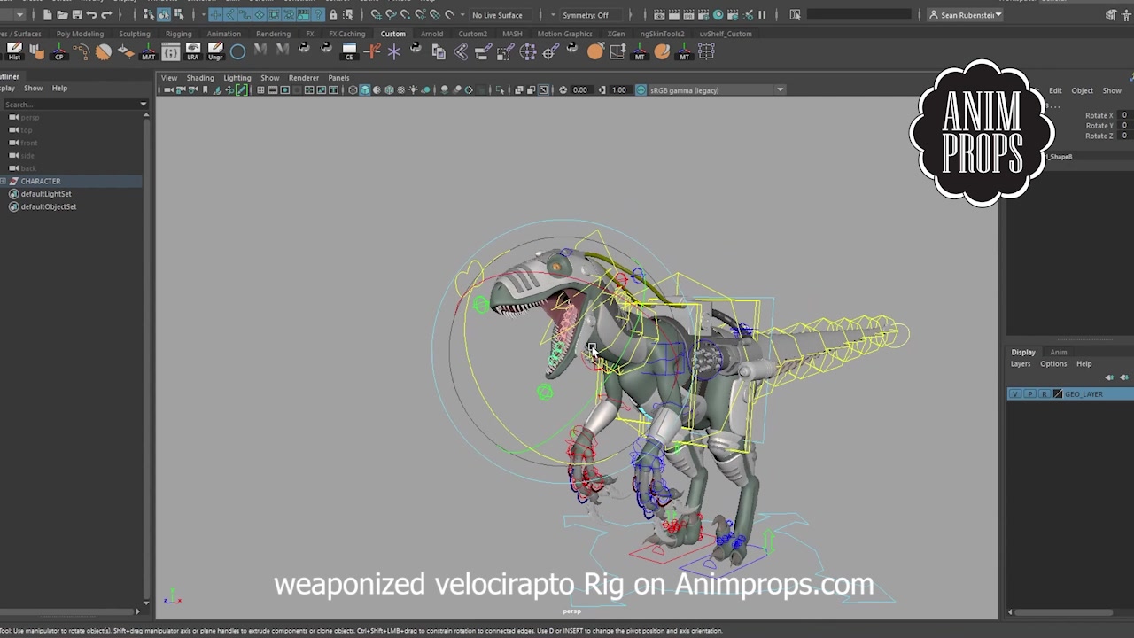Open Sean Rubenstein account dropdown
The image size is (1134, 638).
tap(965, 15)
